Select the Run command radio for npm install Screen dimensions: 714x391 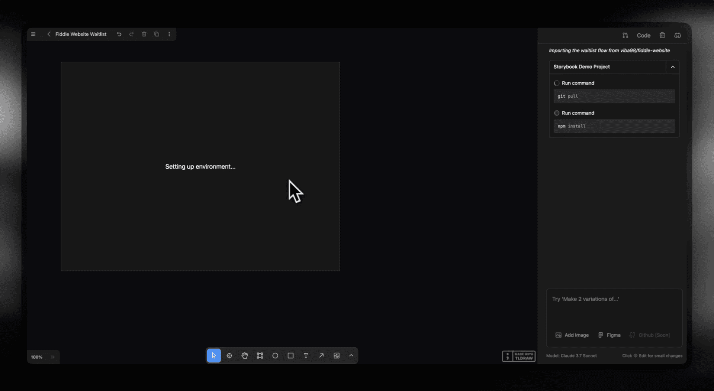tap(557, 113)
